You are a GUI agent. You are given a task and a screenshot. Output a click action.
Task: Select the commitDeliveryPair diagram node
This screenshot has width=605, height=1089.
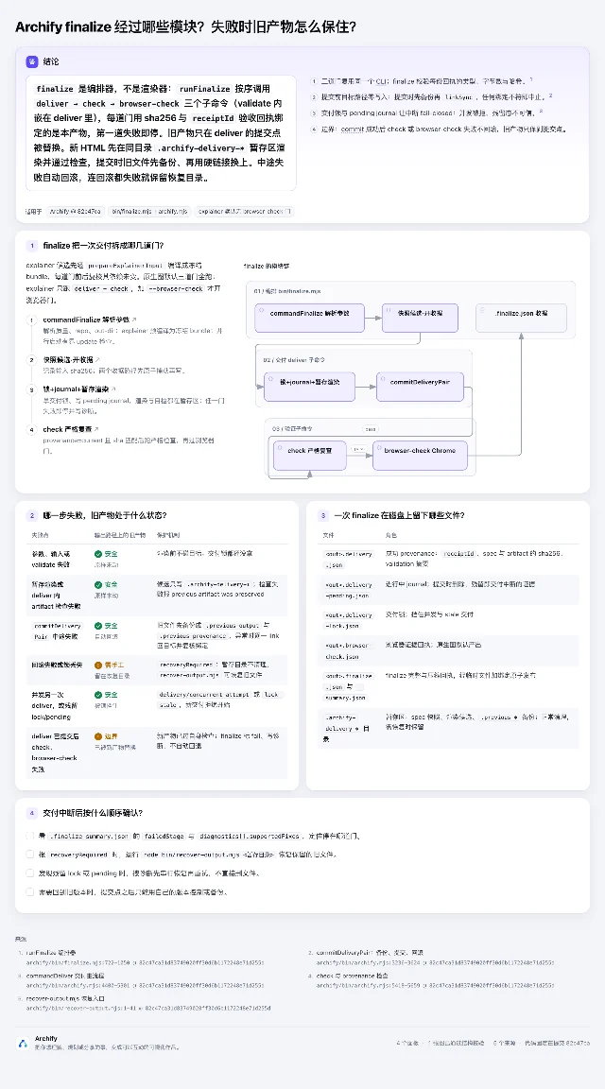coord(420,386)
